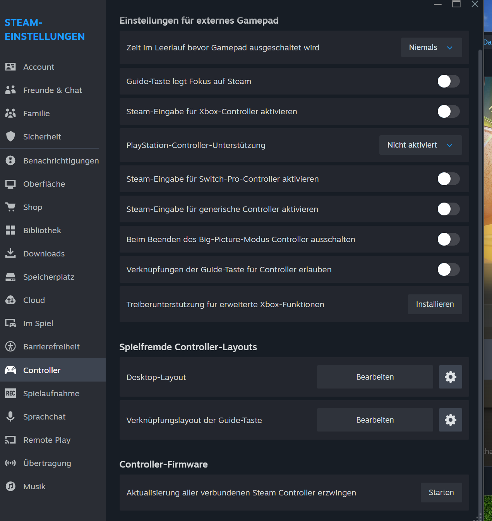Click the Downloads arrow icon
Viewport: 492px width, 521px height.
pyautogui.click(x=10, y=253)
